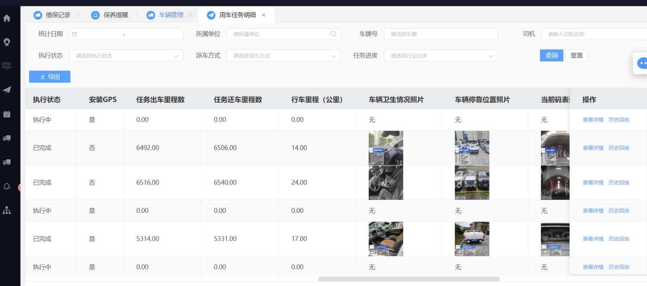Click the 车牌号 input field

tap(441, 34)
